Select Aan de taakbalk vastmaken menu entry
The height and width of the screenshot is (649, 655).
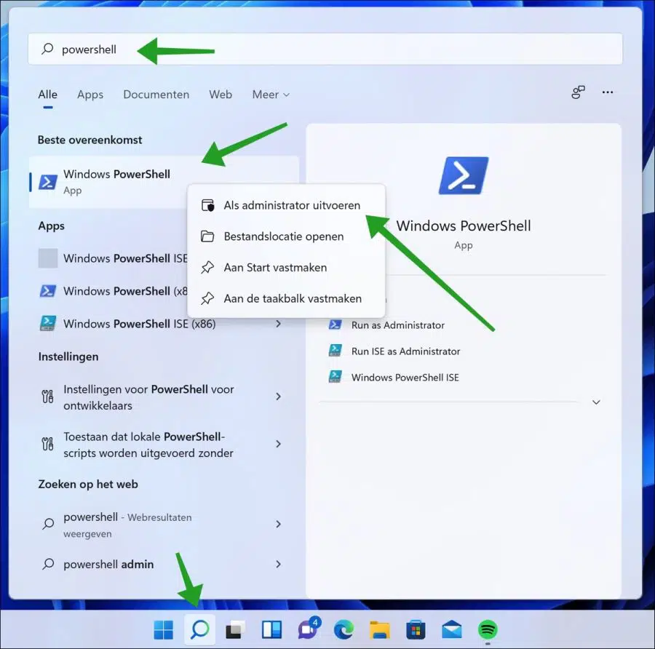click(x=286, y=298)
